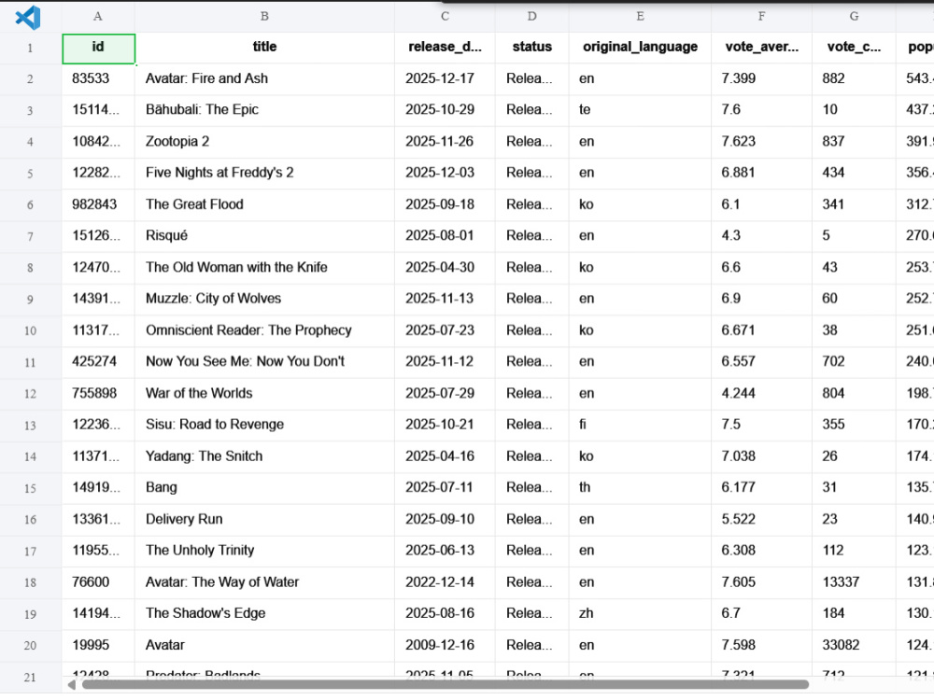The image size is (934, 700).
Task: Click vote average '7.399'
Action: pyautogui.click(x=761, y=78)
